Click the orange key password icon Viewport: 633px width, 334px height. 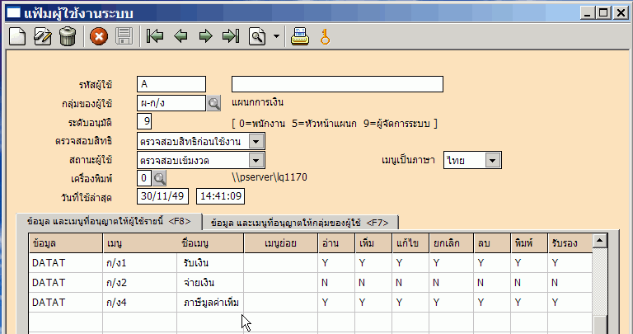click(326, 36)
